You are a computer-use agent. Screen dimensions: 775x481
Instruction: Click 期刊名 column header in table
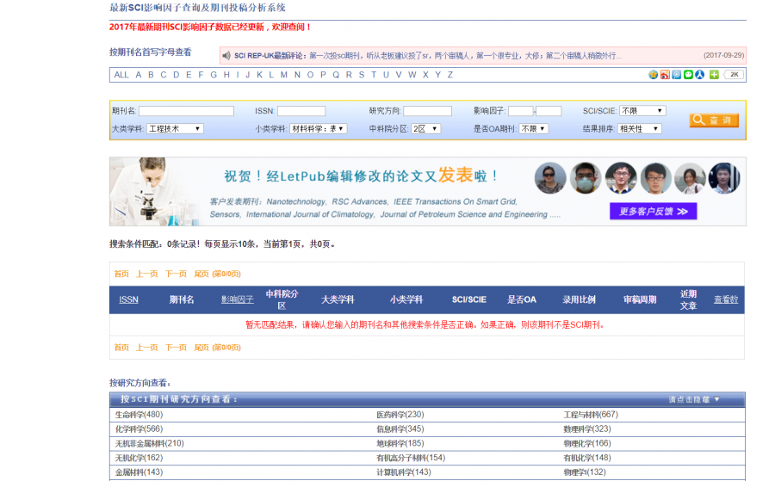click(x=182, y=299)
